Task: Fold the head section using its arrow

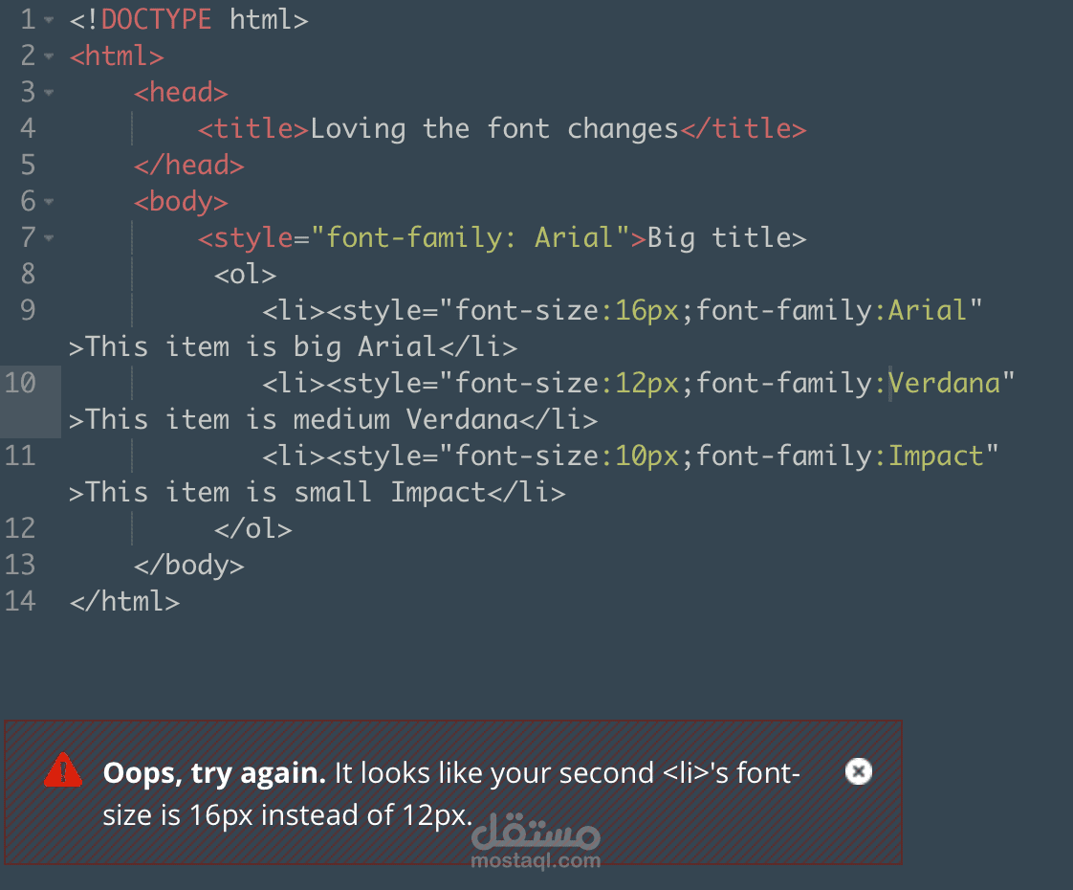Action: (x=49, y=93)
